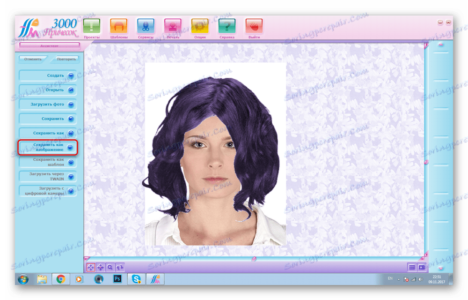Click the Загрузить фото button
Viewport: 468px width, 300px height.
click(47, 105)
